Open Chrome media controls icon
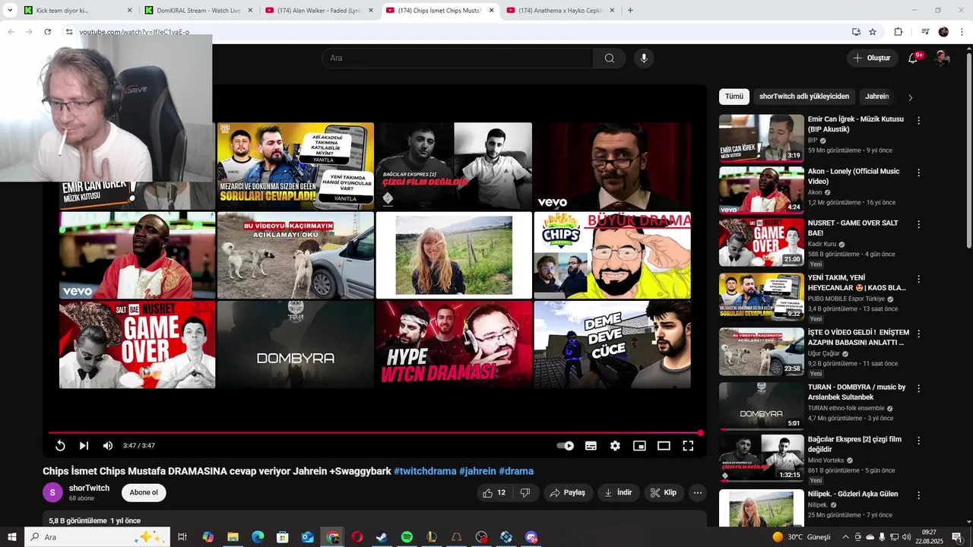973x547 pixels. point(925,32)
